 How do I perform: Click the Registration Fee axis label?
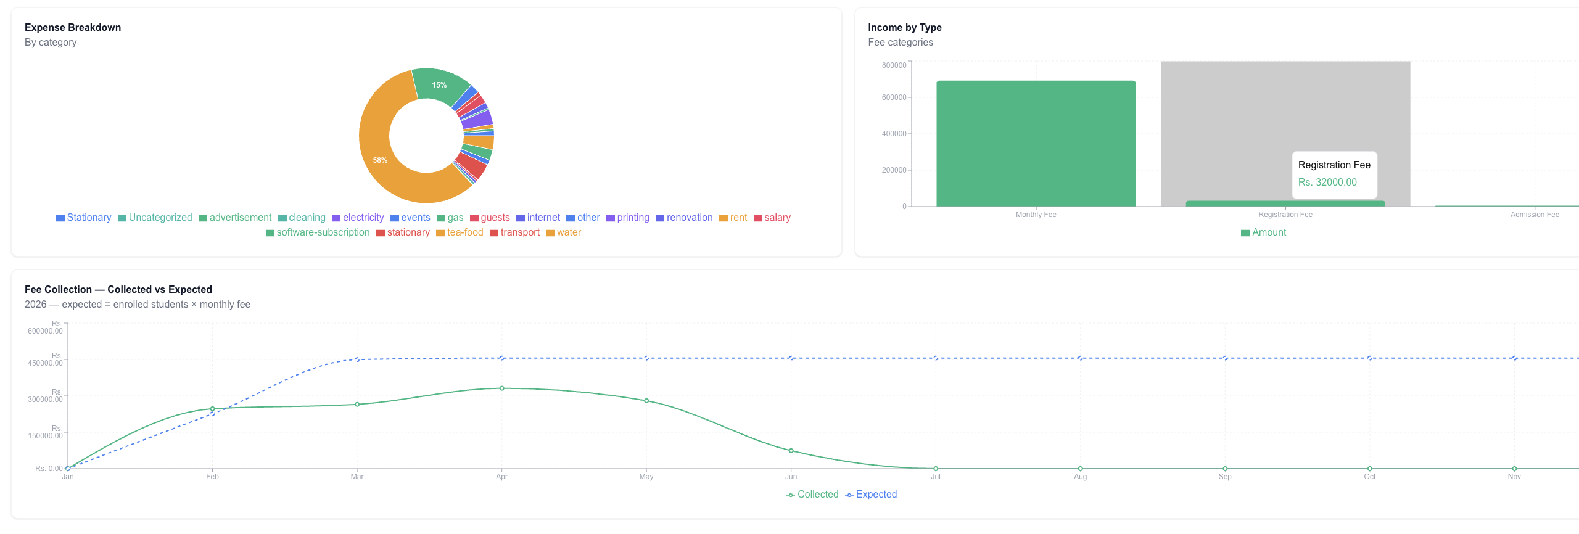tap(1285, 215)
